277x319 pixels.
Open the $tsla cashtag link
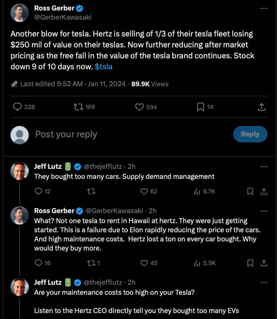coord(103,67)
